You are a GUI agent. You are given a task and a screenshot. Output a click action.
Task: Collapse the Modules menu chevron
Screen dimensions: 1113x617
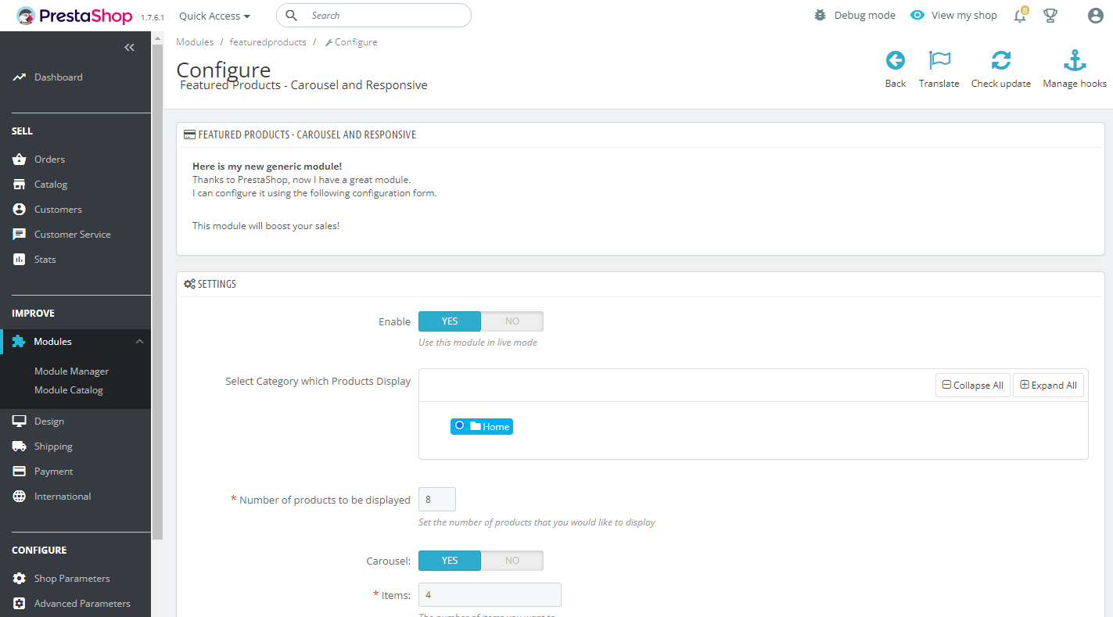[x=139, y=342]
